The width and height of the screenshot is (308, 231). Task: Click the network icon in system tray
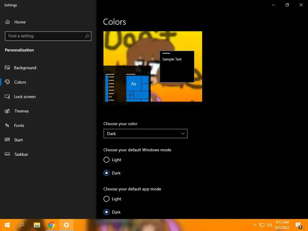262,225
